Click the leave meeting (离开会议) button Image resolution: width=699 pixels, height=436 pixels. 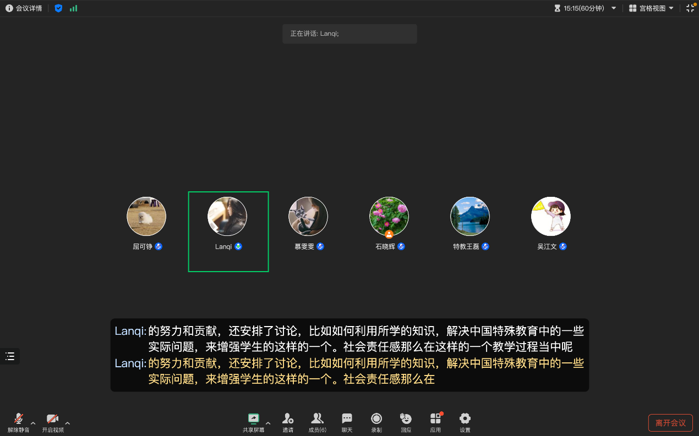(670, 423)
